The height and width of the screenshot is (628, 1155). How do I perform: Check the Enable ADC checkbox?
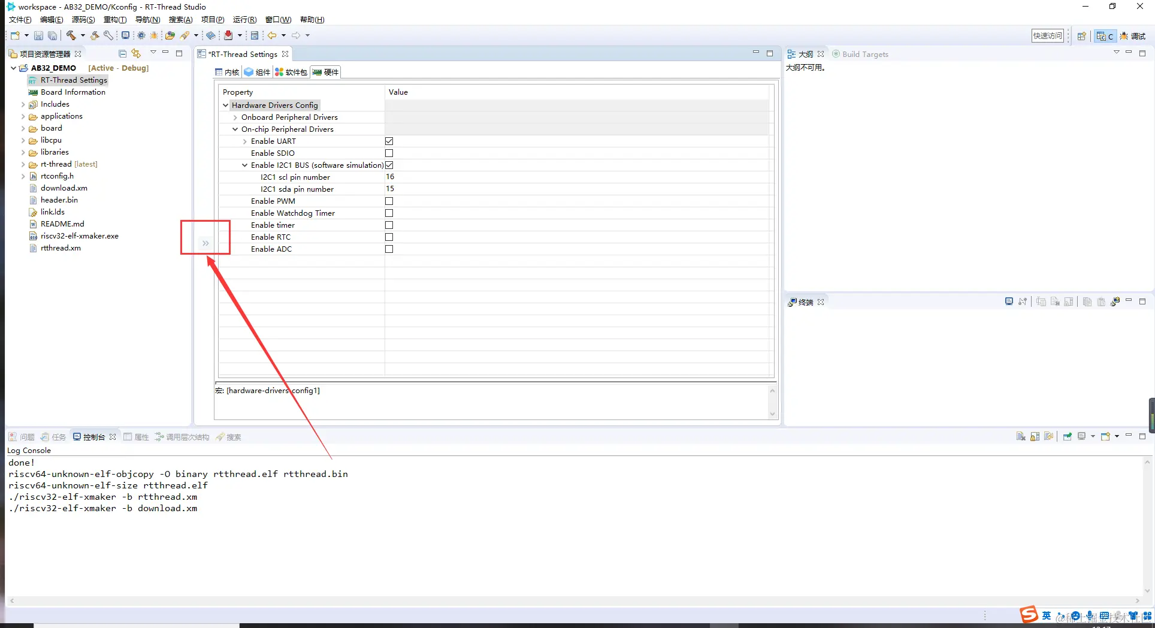(x=389, y=249)
